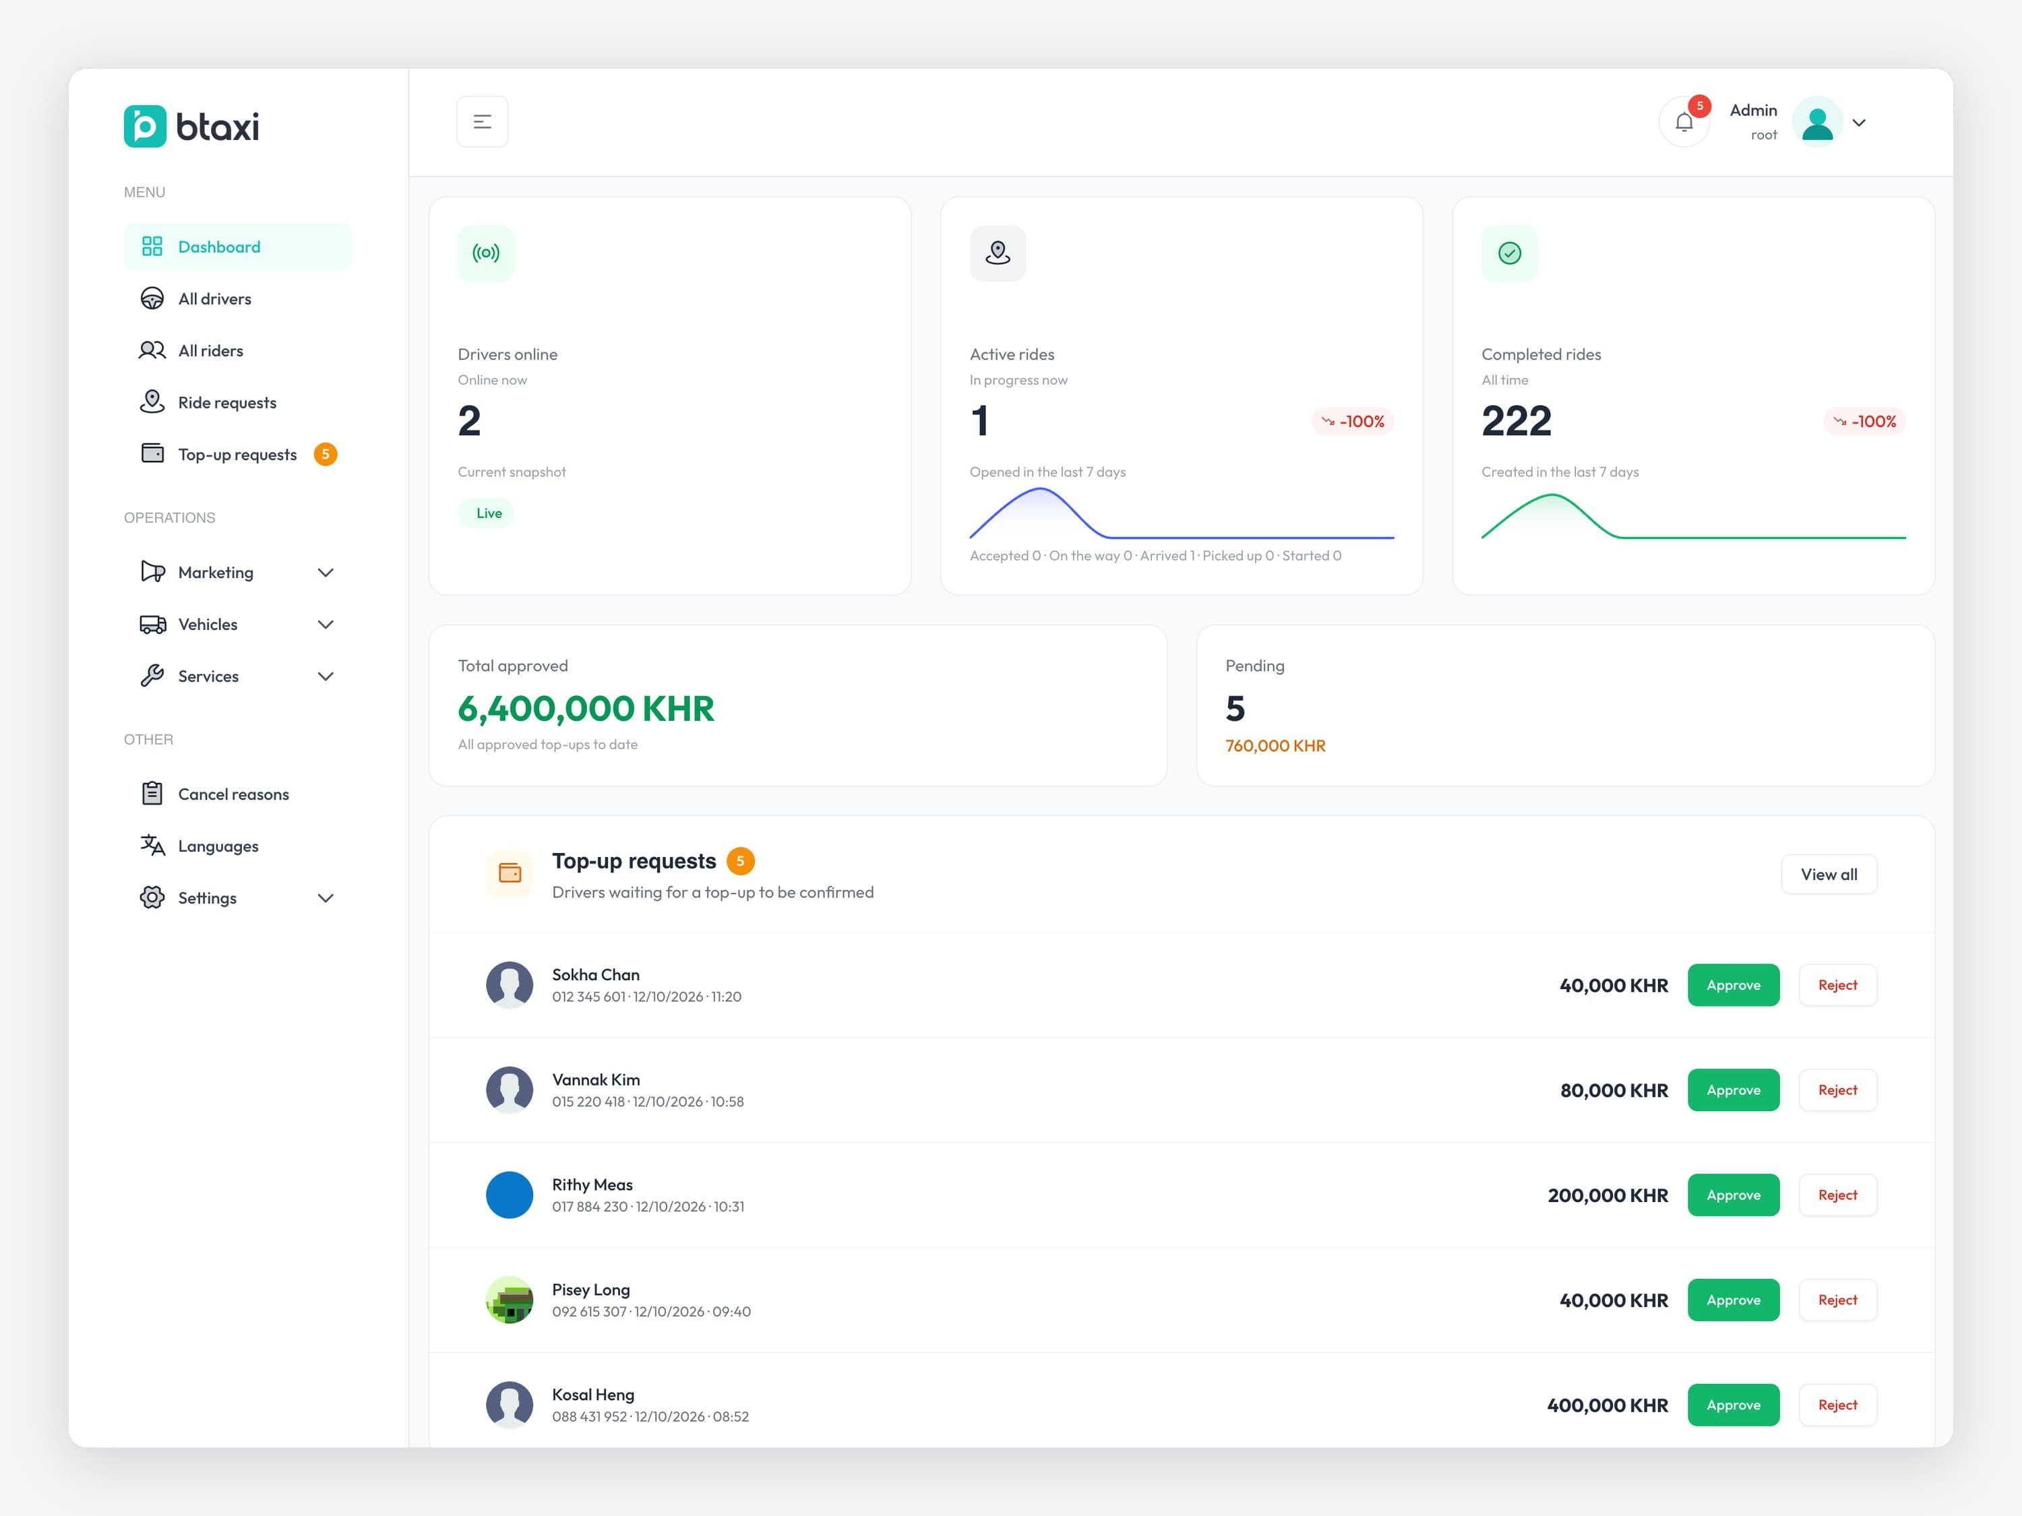Toggle the sidebar with hamburger menu button
2022x1516 pixels.
(482, 121)
